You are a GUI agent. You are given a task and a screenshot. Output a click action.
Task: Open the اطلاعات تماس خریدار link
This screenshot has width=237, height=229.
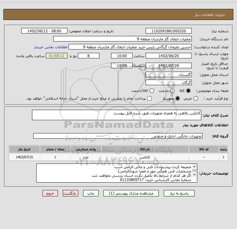click(51, 47)
